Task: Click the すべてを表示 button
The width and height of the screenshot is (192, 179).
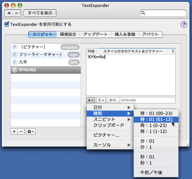Action: tap(40, 13)
